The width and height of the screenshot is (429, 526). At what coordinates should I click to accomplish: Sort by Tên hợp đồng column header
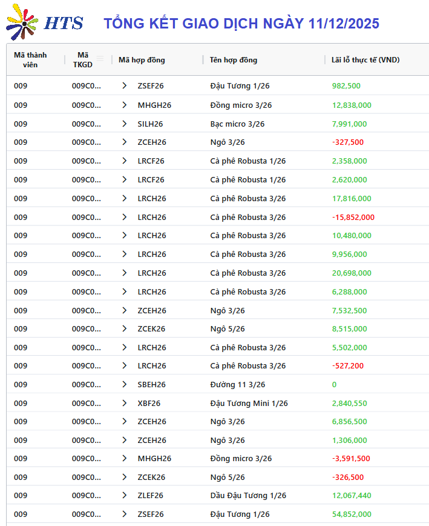[234, 59]
